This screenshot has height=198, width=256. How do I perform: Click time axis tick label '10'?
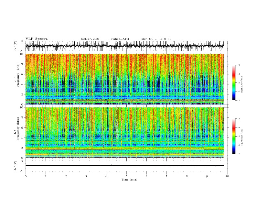(x=227, y=176)
